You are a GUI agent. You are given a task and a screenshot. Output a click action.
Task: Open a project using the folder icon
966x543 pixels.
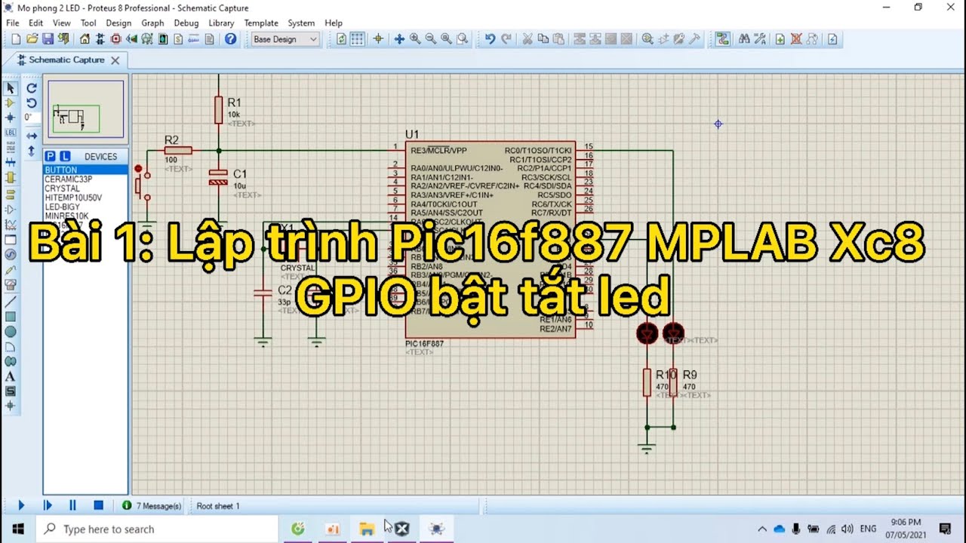pos(32,39)
